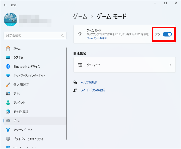Open プライバシーとセキュリティ settings
The height and width of the screenshot is (149, 181).
pos(35,139)
